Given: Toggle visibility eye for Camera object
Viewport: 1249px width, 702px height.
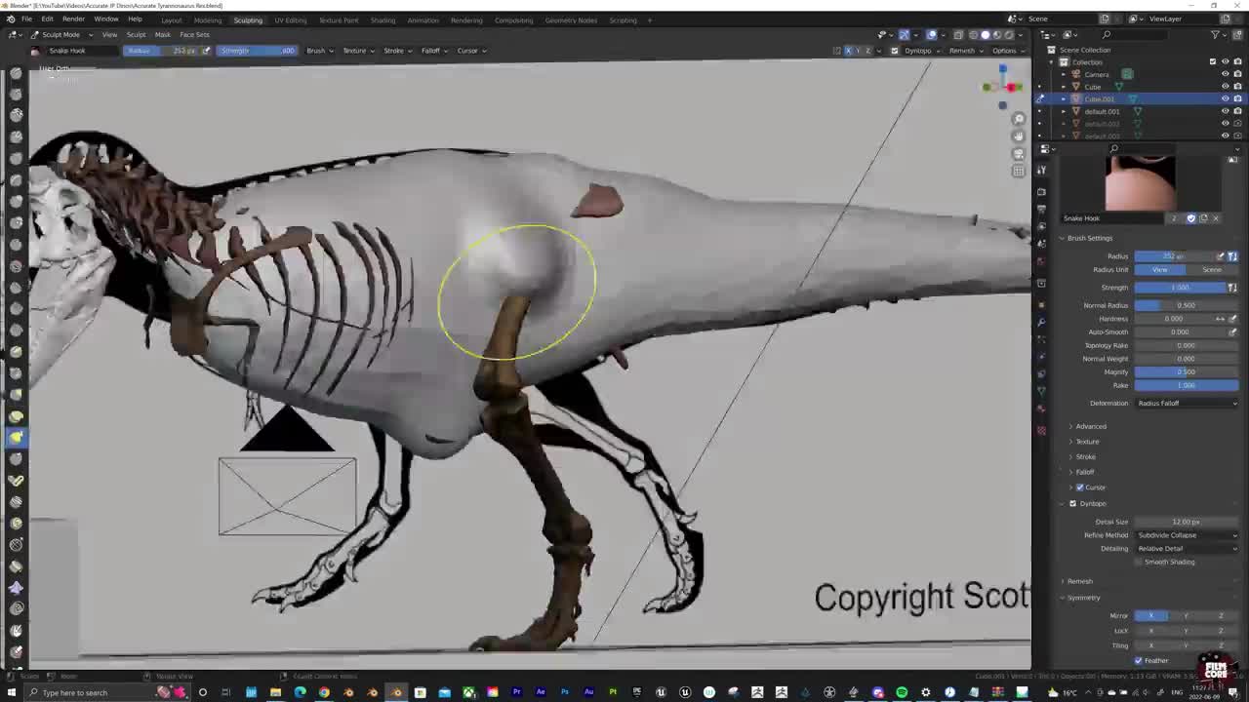Looking at the screenshot, I should click(1226, 74).
